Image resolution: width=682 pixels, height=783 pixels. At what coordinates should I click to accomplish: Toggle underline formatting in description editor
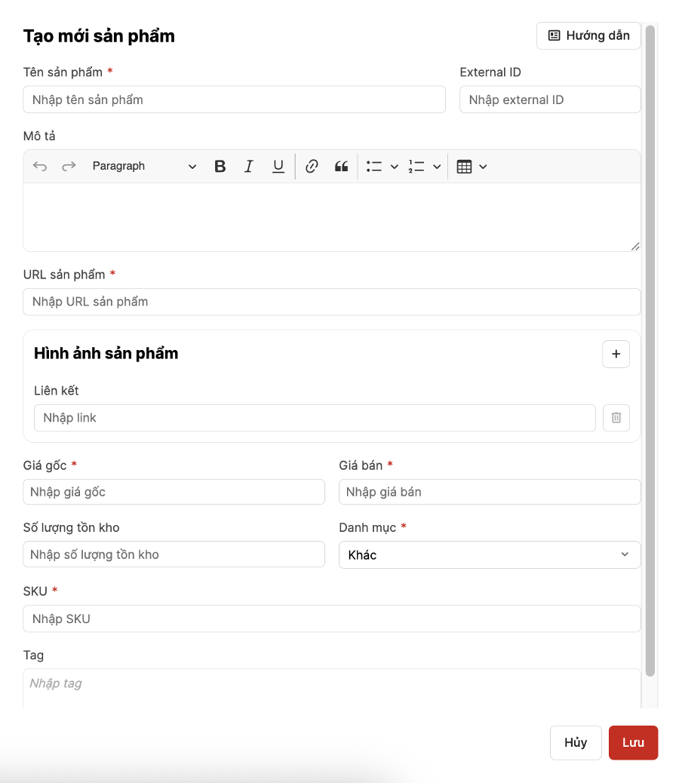pyautogui.click(x=278, y=167)
